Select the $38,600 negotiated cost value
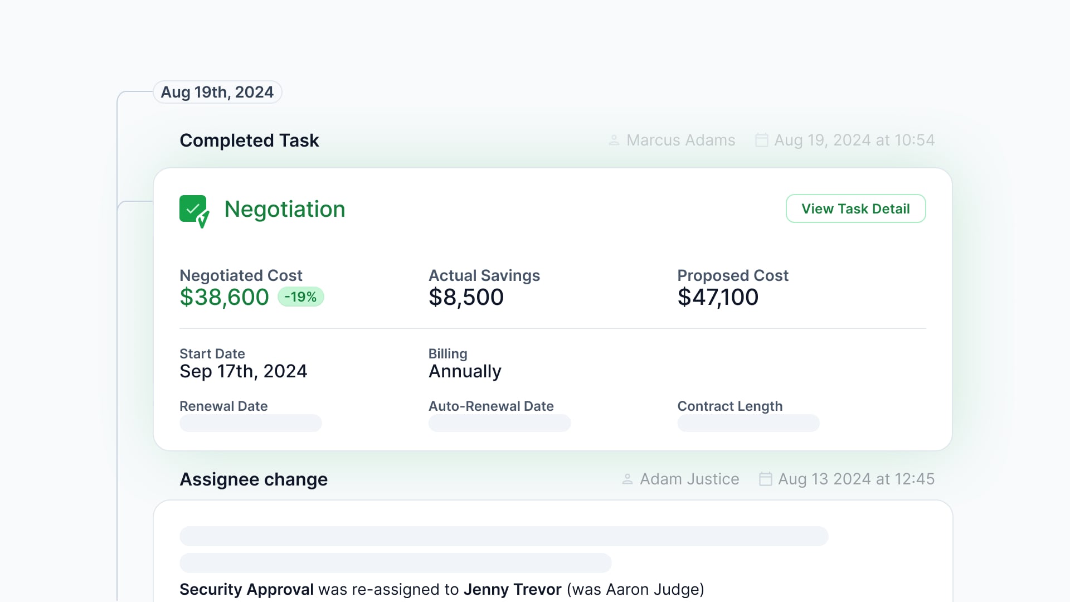This screenshot has height=602, width=1070. [224, 297]
